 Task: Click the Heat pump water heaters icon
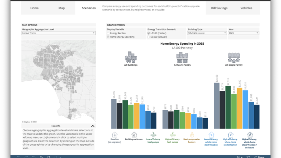192,135
